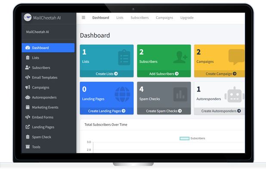Open Subscribers via the sidebar user-plus icon

pos(28,67)
